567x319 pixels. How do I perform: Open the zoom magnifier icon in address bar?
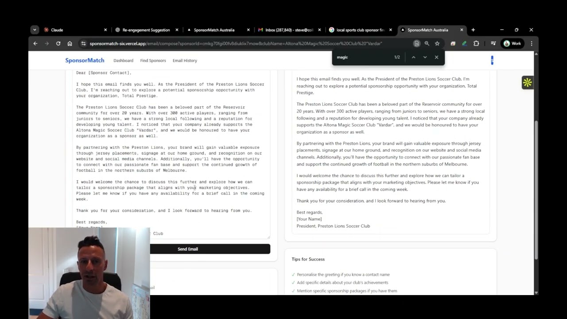[427, 43]
